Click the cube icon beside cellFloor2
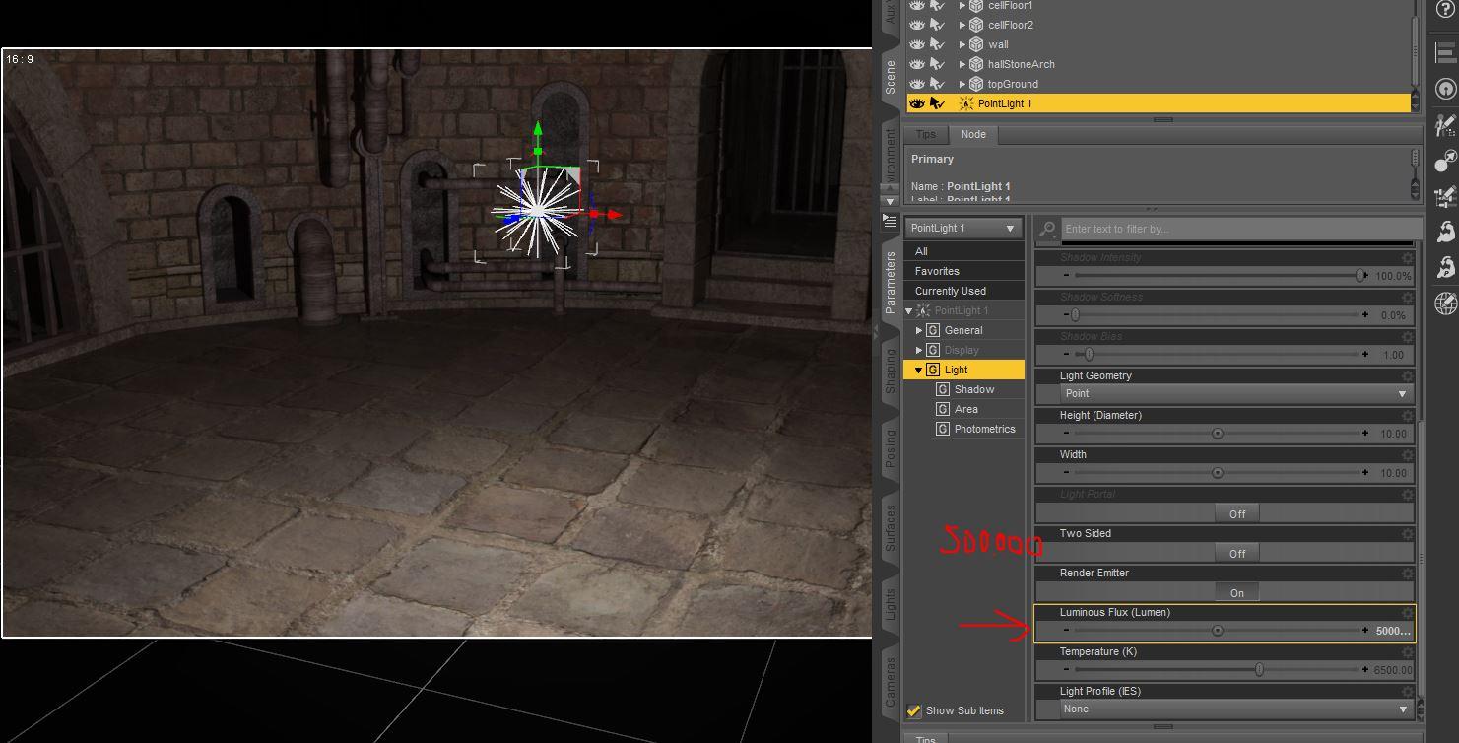The width and height of the screenshot is (1459, 743). (975, 25)
